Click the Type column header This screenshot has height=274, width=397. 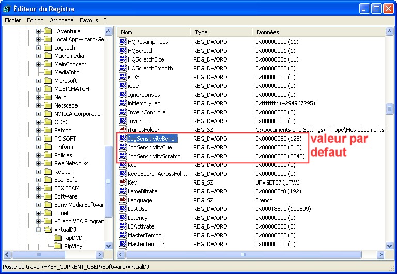221,32
